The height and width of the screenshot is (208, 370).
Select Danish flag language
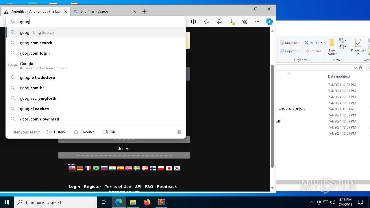tap(145, 168)
